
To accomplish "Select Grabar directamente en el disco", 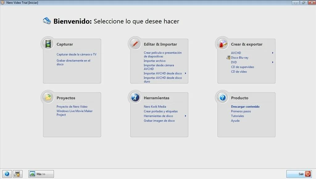I will 73,62.
